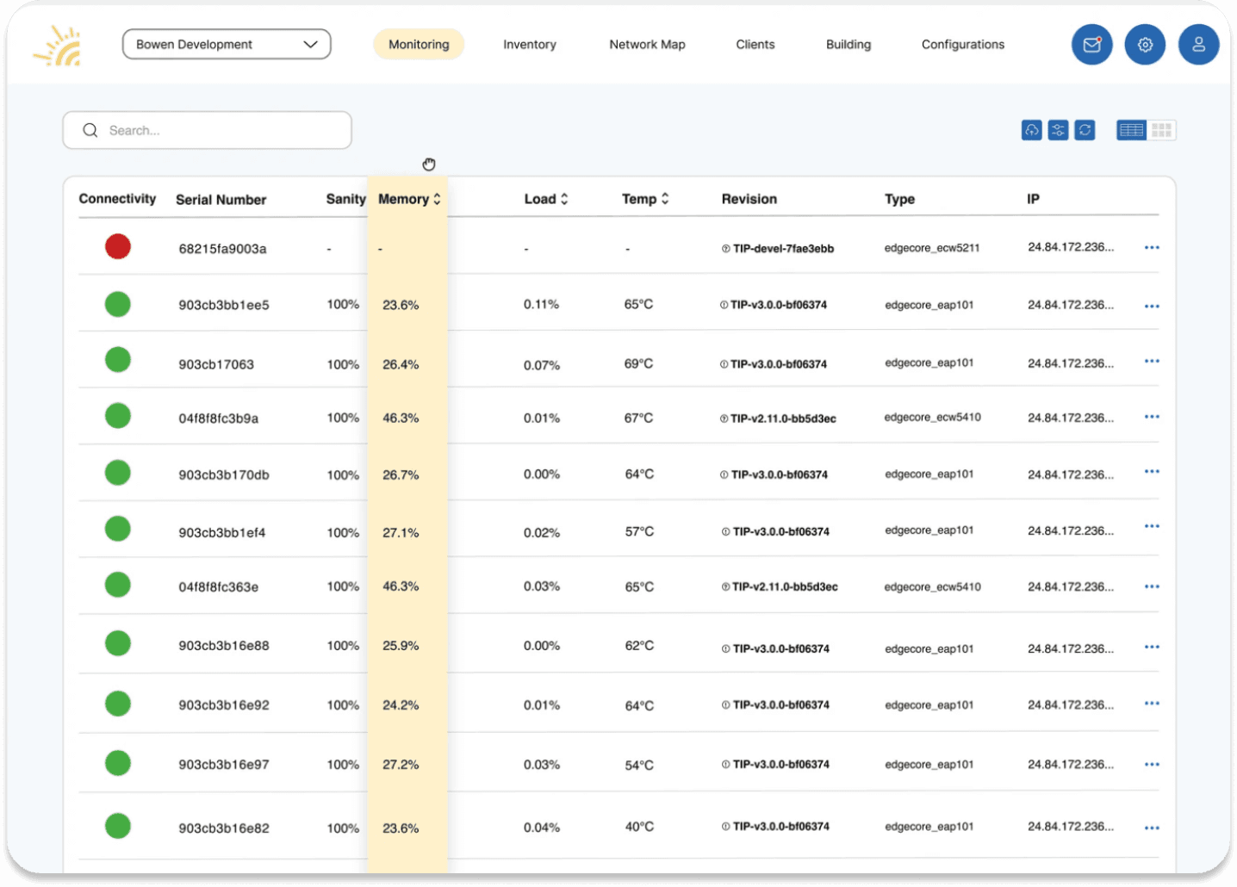Screen dimensions: 1237x887
Task: Click memory value 26.4% for 903cb17063
Action: click(401, 365)
